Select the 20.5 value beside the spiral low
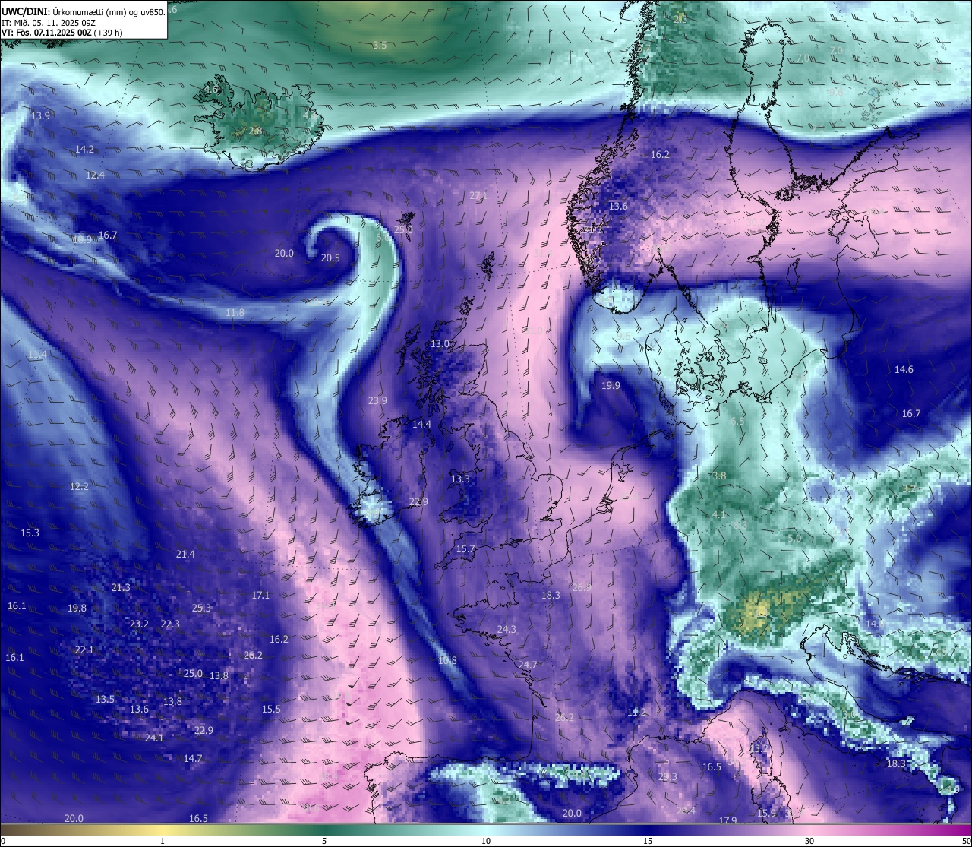 (330, 258)
